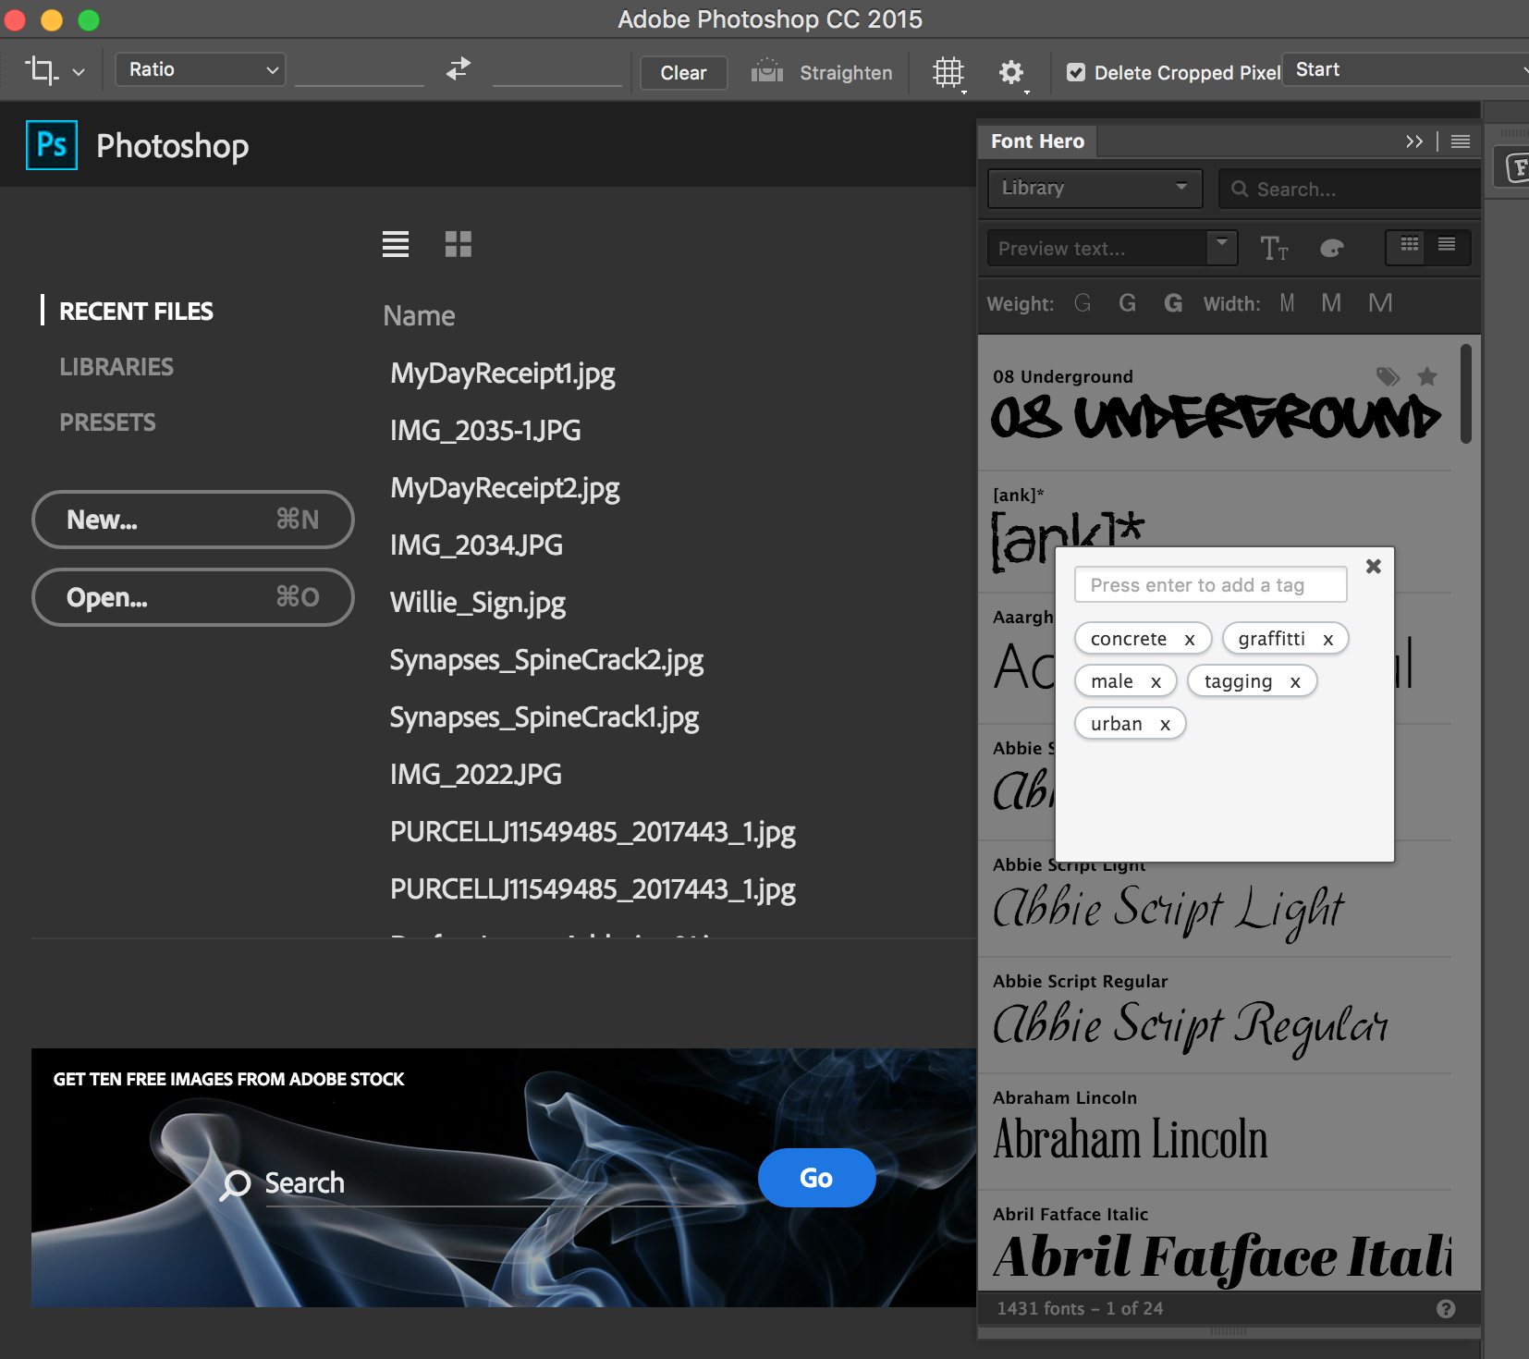Filter by normal width M
This screenshot has width=1529, height=1359.
(1331, 303)
